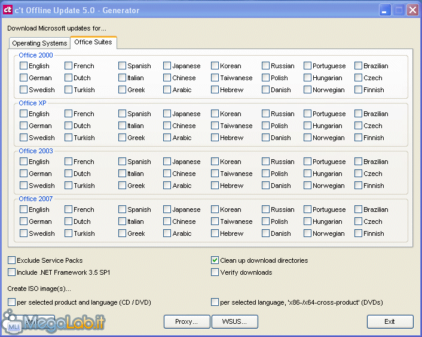Check ISO per selected language cross-product option
Viewport: 422px width, 337px height.
click(x=215, y=302)
